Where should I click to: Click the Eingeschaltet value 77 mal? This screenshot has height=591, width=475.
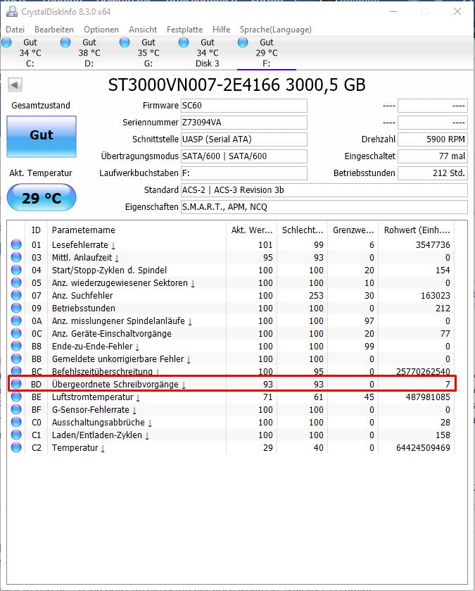pos(433,156)
